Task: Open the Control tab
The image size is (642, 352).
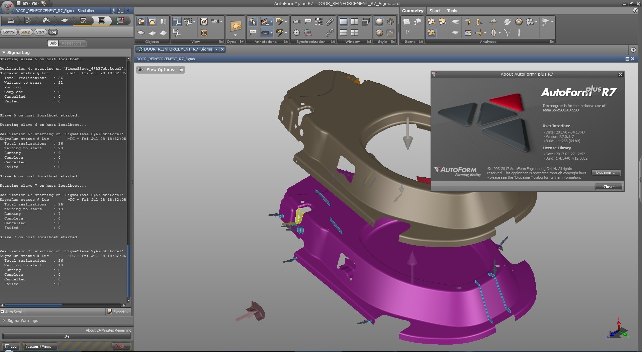Action: [x=9, y=32]
